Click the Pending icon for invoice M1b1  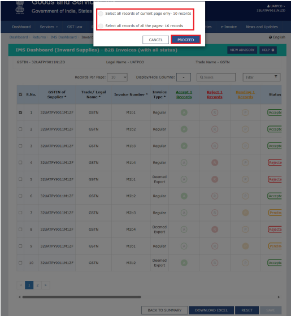(x=245, y=112)
